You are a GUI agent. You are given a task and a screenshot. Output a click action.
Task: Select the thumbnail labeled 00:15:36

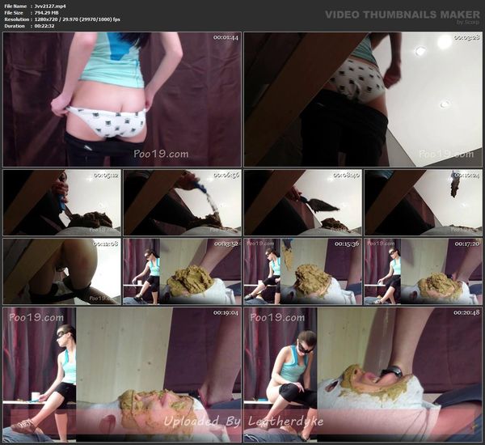(302, 271)
